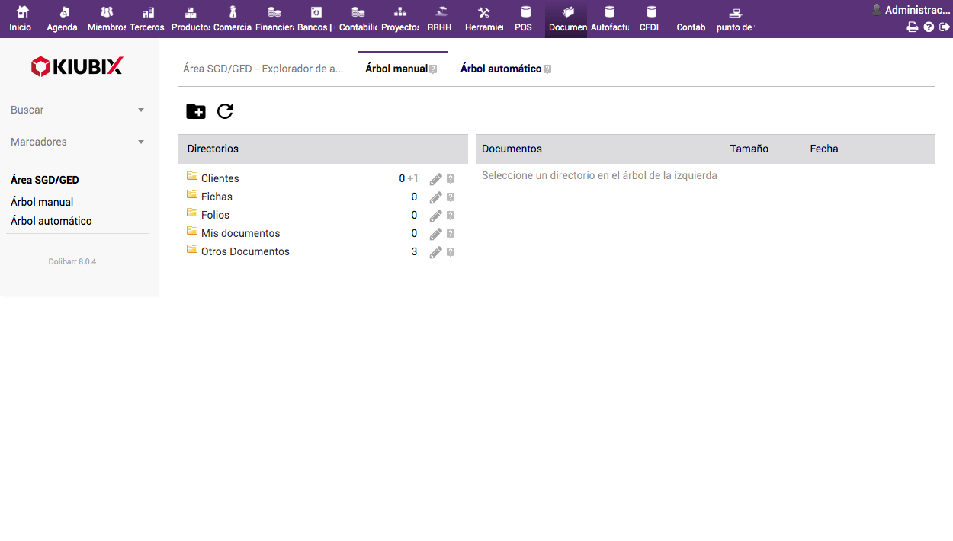Open the Agenda menu item

pyautogui.click(x=63, y=19)
